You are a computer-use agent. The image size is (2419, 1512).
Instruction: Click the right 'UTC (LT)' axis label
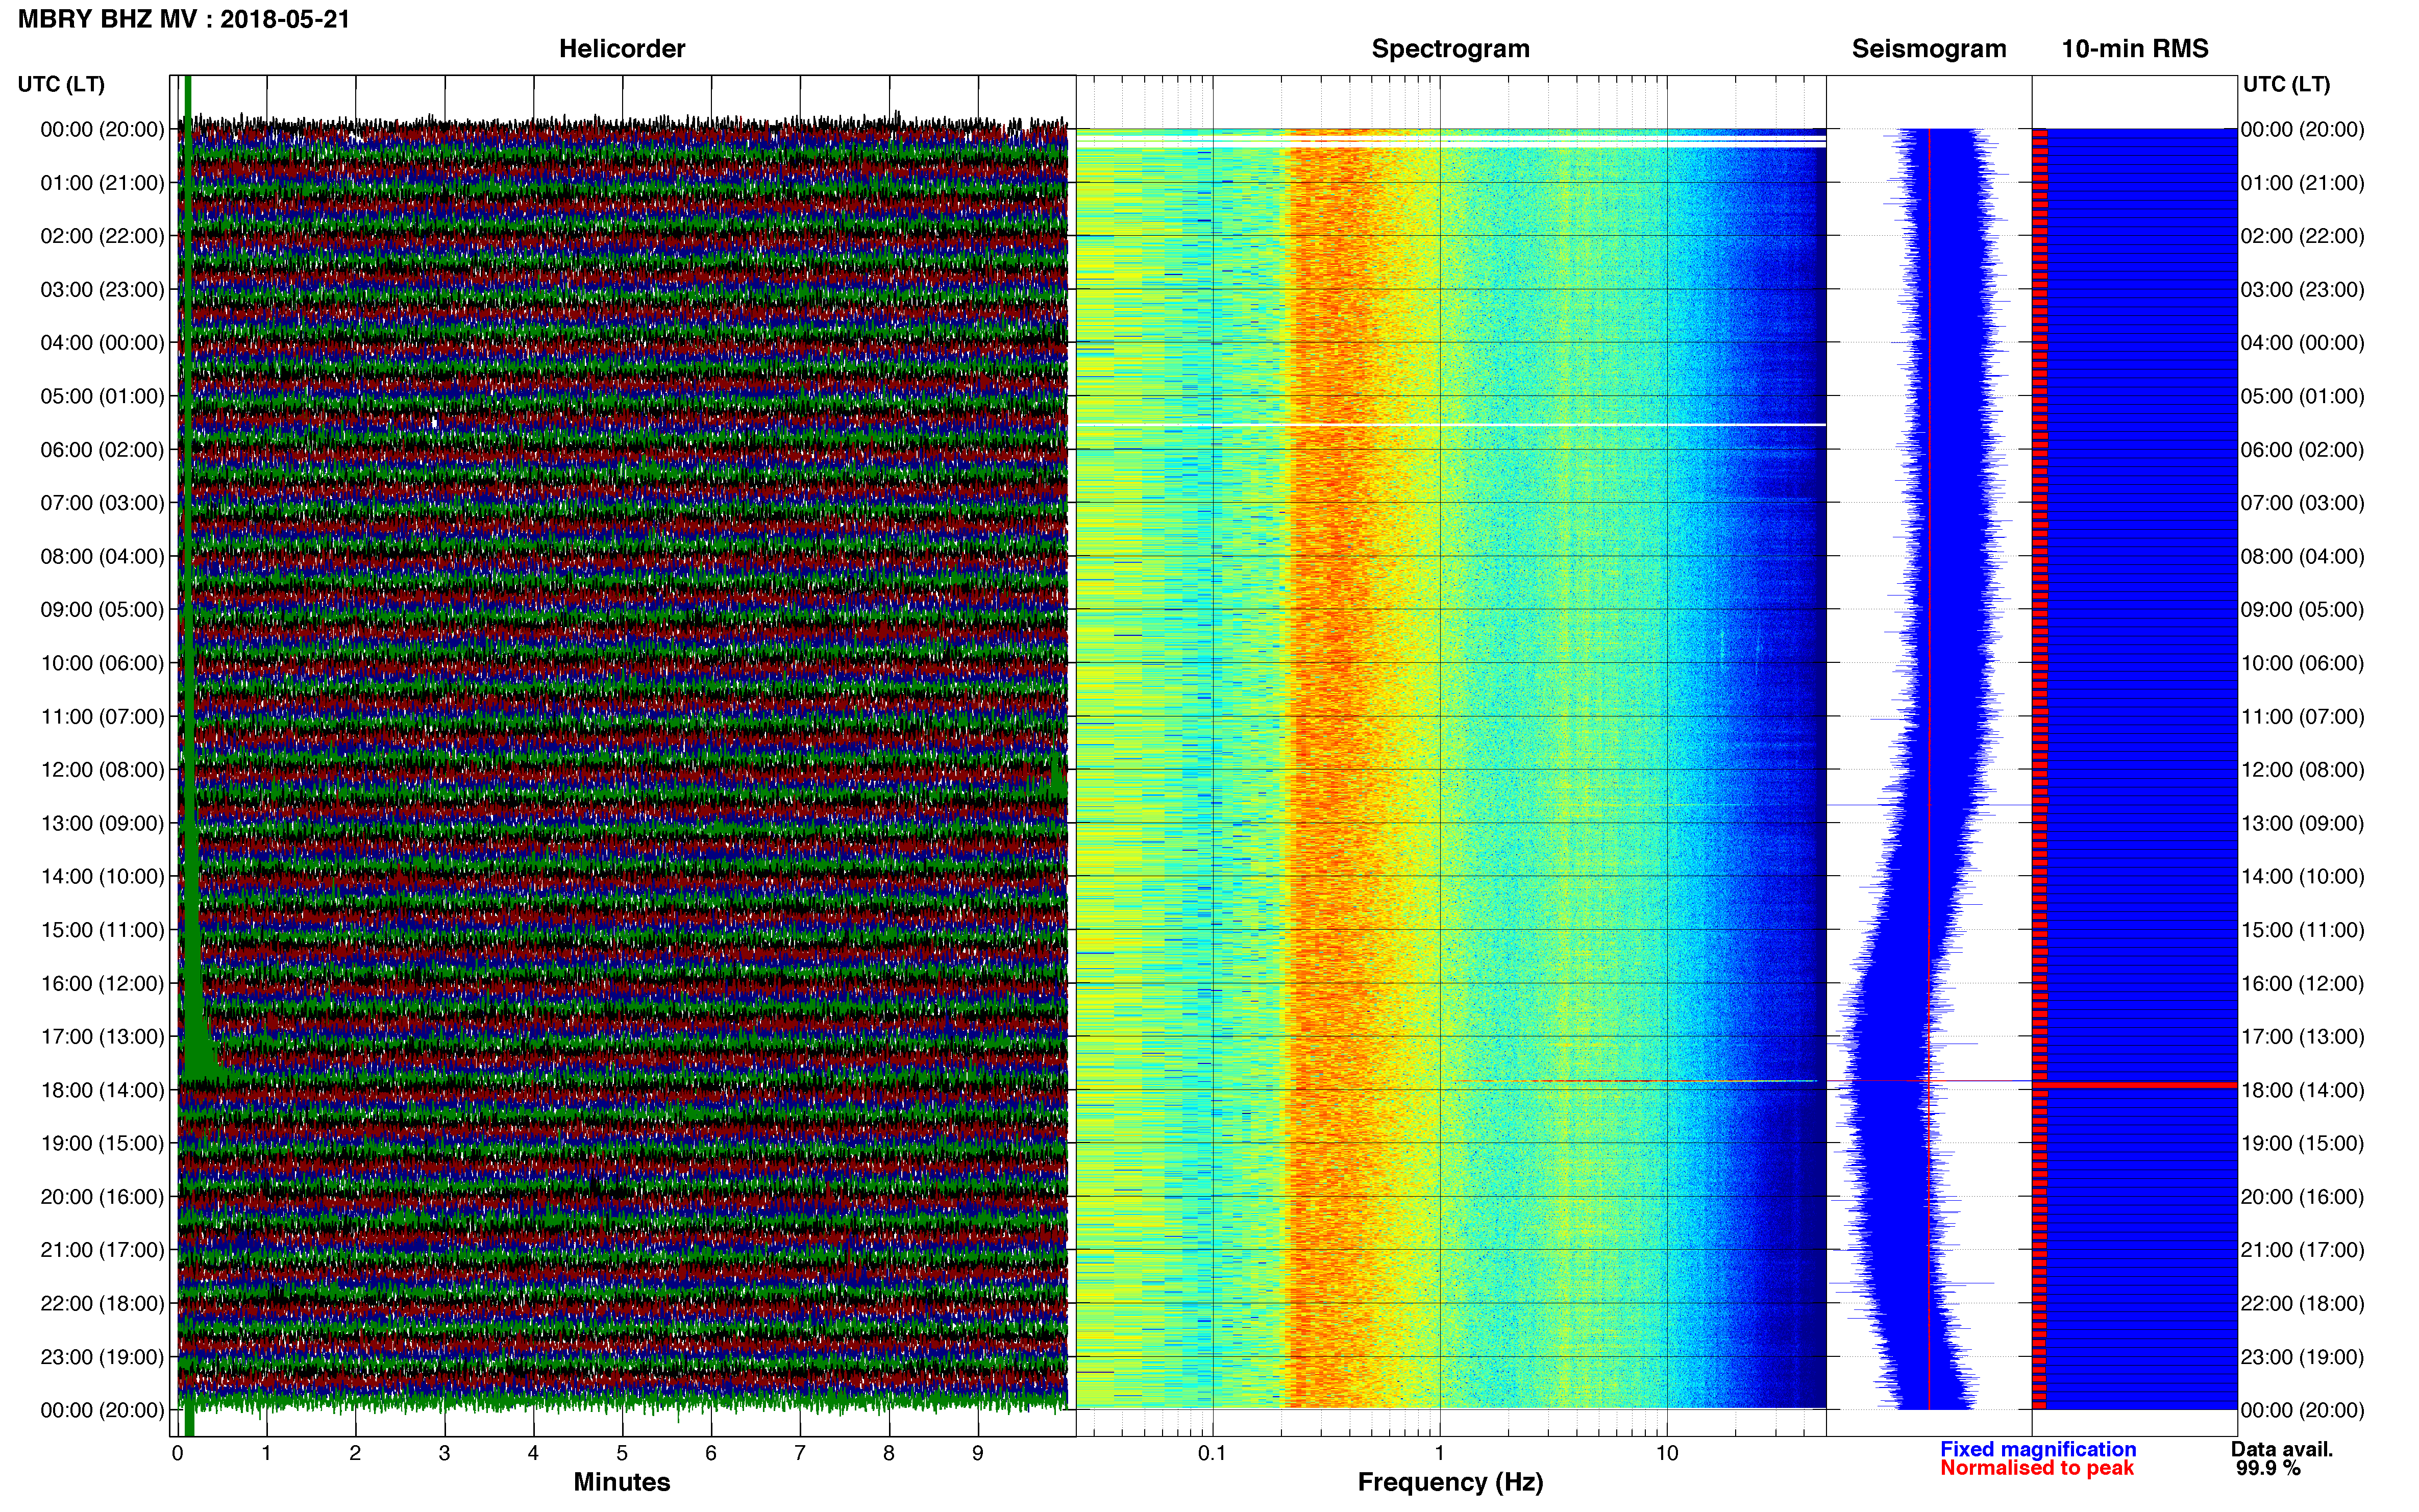pyautogui.click(x=2286, y=84)
